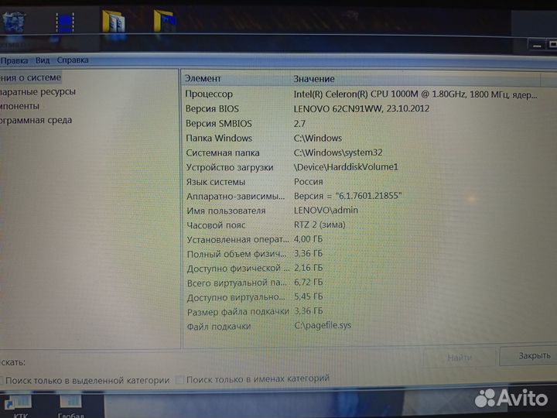This screenshot has height=418, width=557.
Task: Click the Intel Celeron CPU 1000M value
Action: [415, 94]
